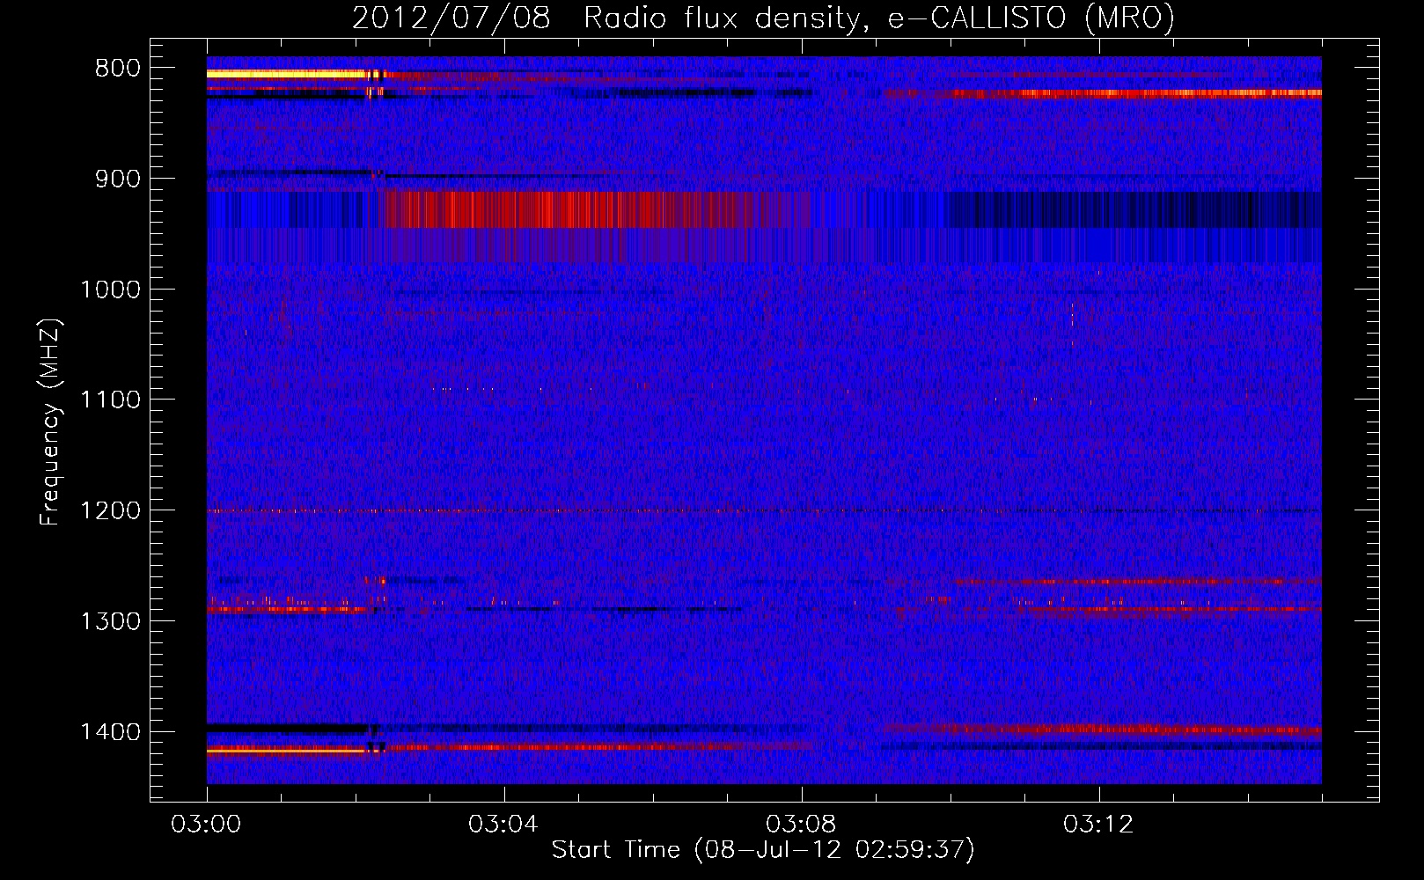Viewport: 1424px width, 880px height.
Task: Click the 800 frequency tick label
Action: coord(117,68)
